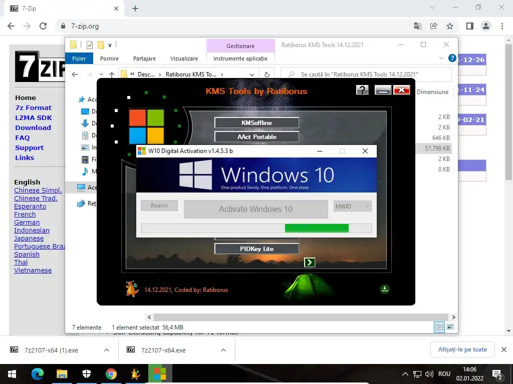513x384 pixels.
Task: Open the 7z Format link
Action: [x=33, y=108]
